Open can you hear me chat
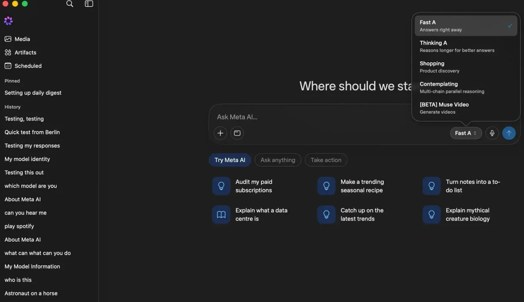 click(x=25, y=213)
